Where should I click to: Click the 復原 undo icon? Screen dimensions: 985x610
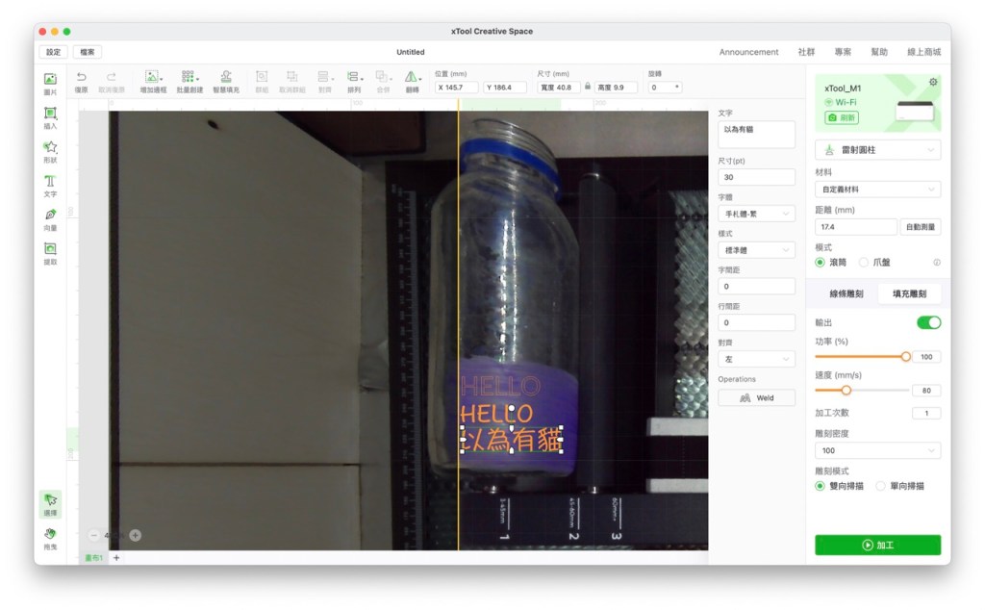pyautogui.click(x=82, y=77)
